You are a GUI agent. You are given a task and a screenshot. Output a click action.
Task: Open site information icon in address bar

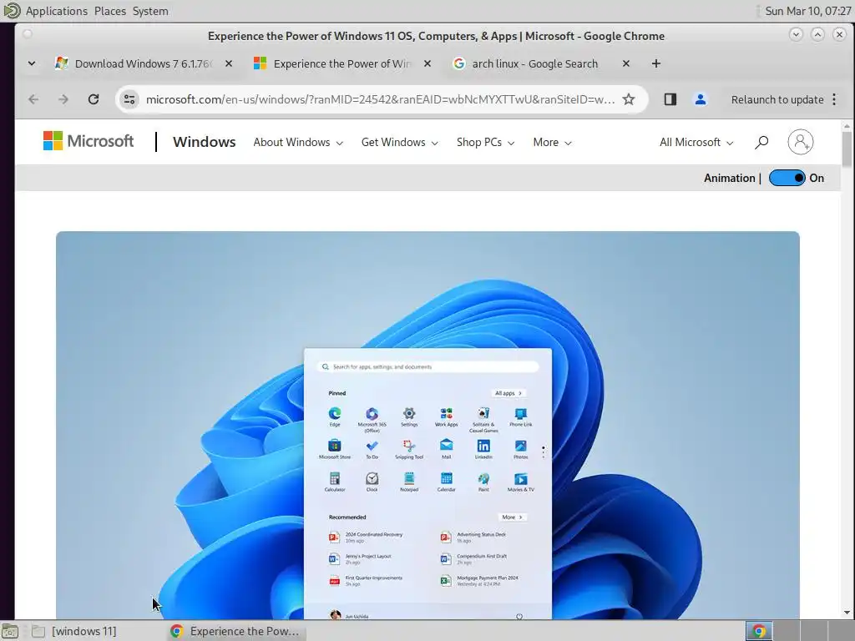[129, 99]
